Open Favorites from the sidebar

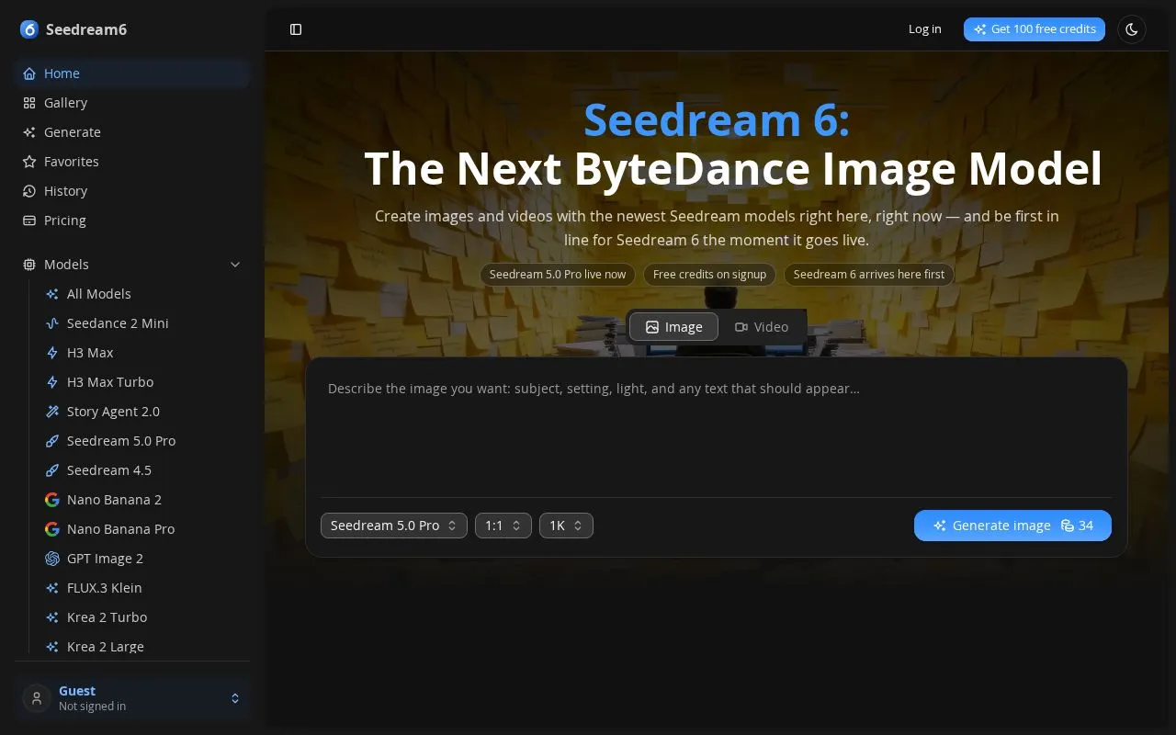[x=132, y=162]
